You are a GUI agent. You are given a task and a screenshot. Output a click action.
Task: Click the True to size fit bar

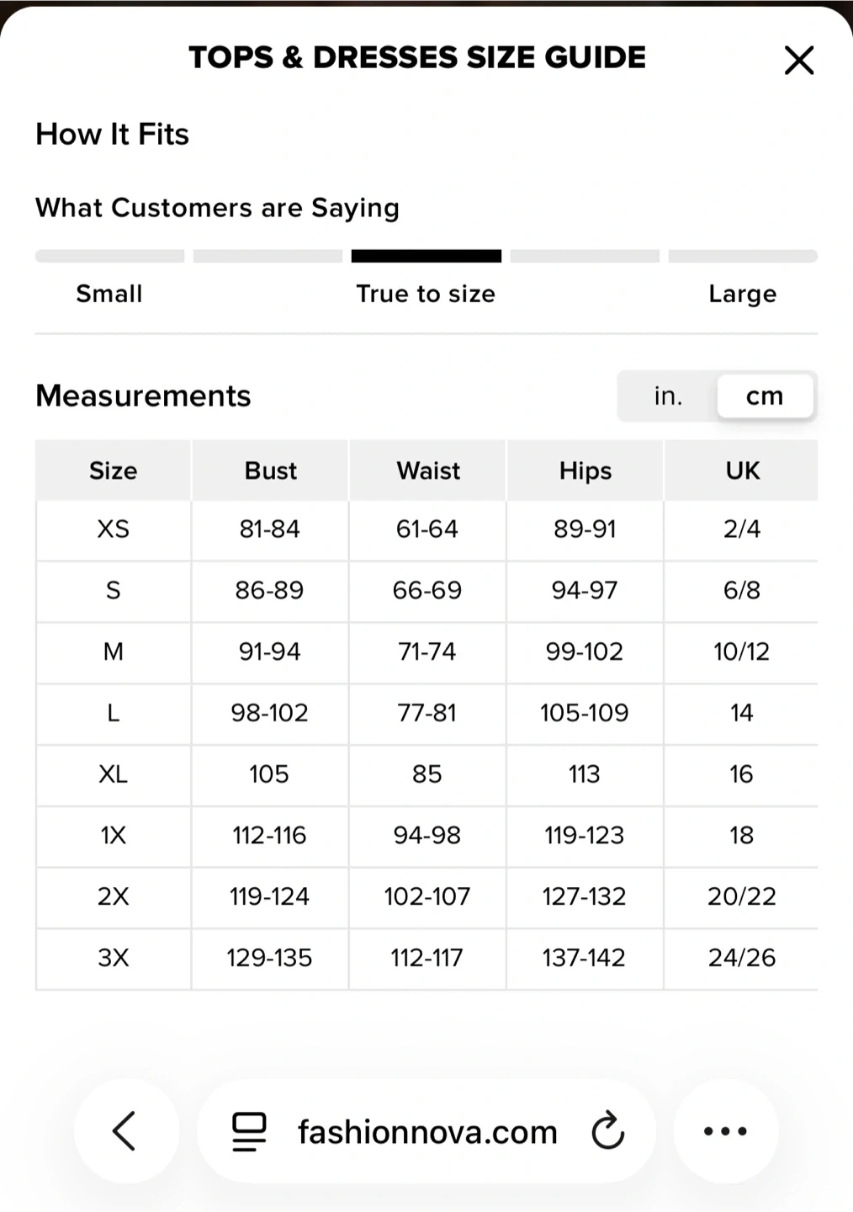click(426, 256)
